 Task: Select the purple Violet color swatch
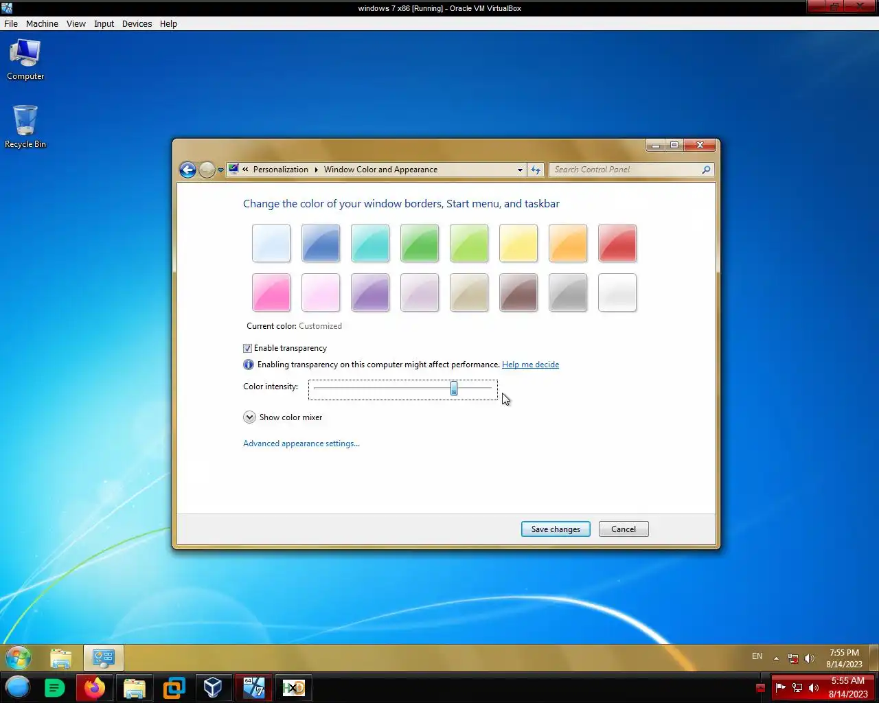[370, 292]
